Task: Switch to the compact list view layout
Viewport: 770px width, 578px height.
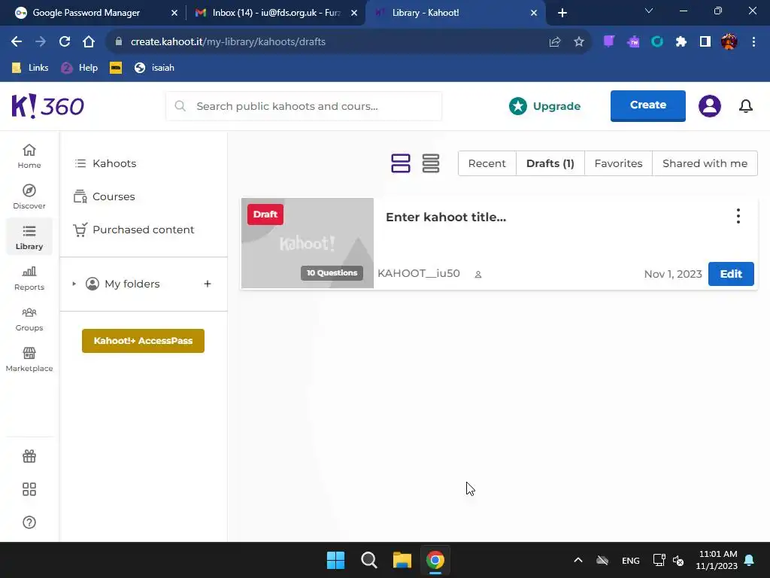Action: pyautogui.click(x=431, y=163)
